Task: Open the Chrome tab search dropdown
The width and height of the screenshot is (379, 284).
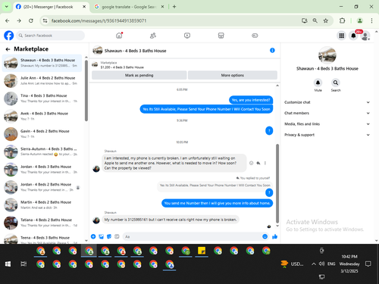Action: point(7,7)
